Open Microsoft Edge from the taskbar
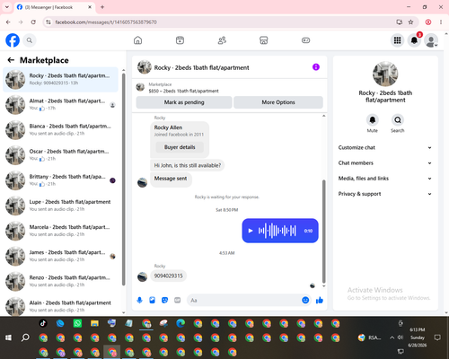449x359 pixels. pos(180,323)
